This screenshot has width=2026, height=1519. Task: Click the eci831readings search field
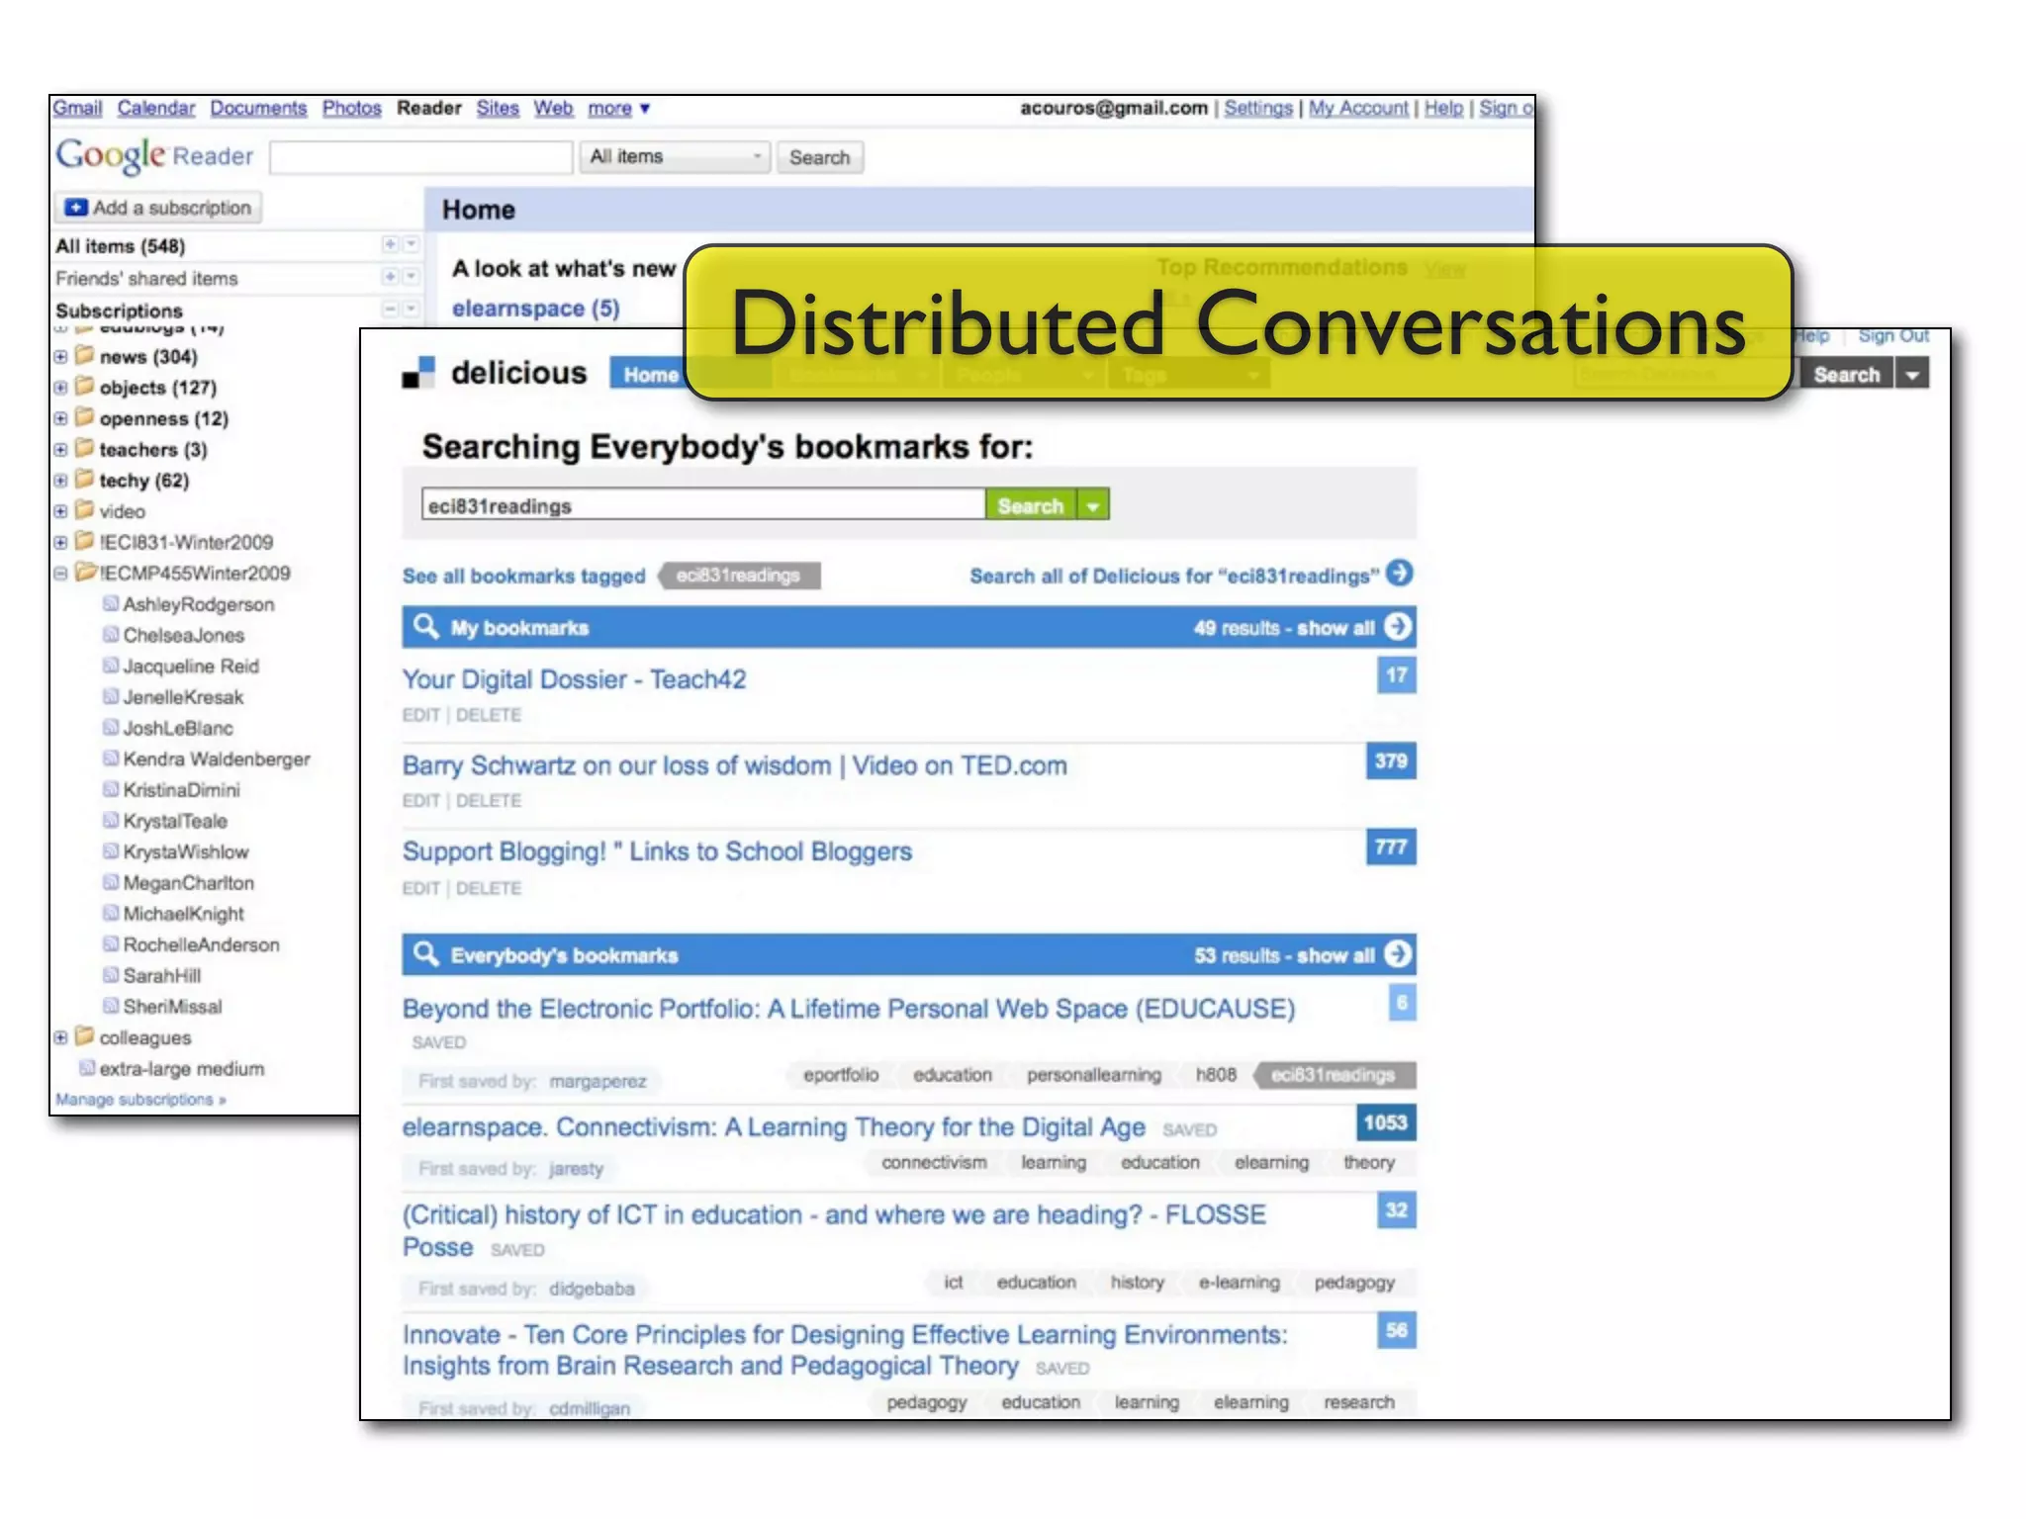point(703,505)
